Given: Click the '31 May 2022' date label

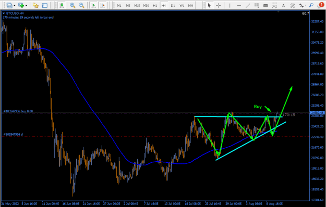Looking at the screenshot, I should (x=10, y=204).
